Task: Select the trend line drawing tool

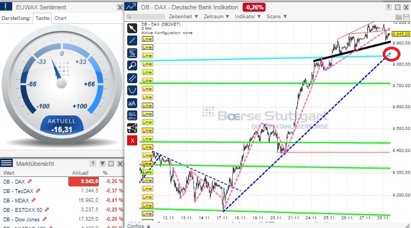Action: tap(132, 40)
